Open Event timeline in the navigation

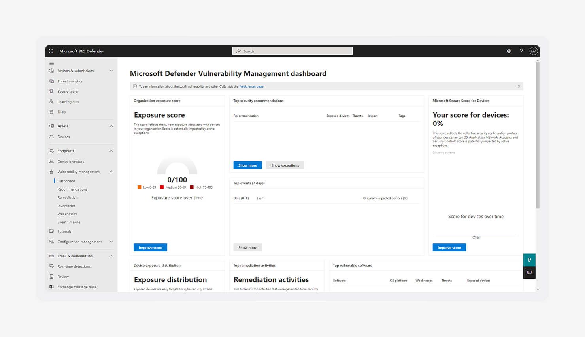(69, 223)
